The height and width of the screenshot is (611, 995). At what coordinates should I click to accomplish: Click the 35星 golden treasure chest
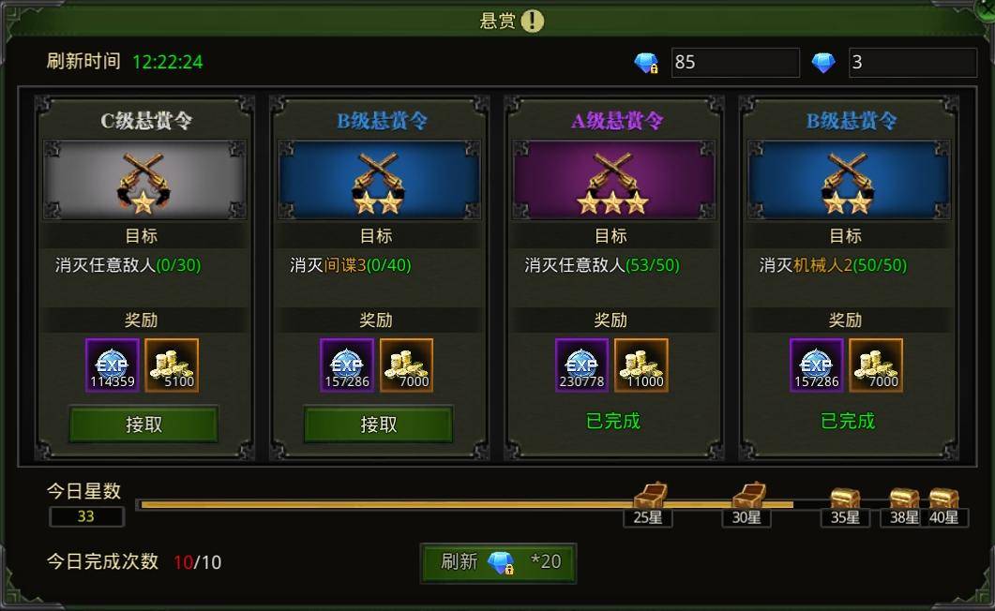pyautogui.click(x=845, y=498)
